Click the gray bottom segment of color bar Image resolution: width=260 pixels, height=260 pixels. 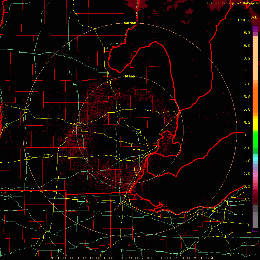[255, 222]
